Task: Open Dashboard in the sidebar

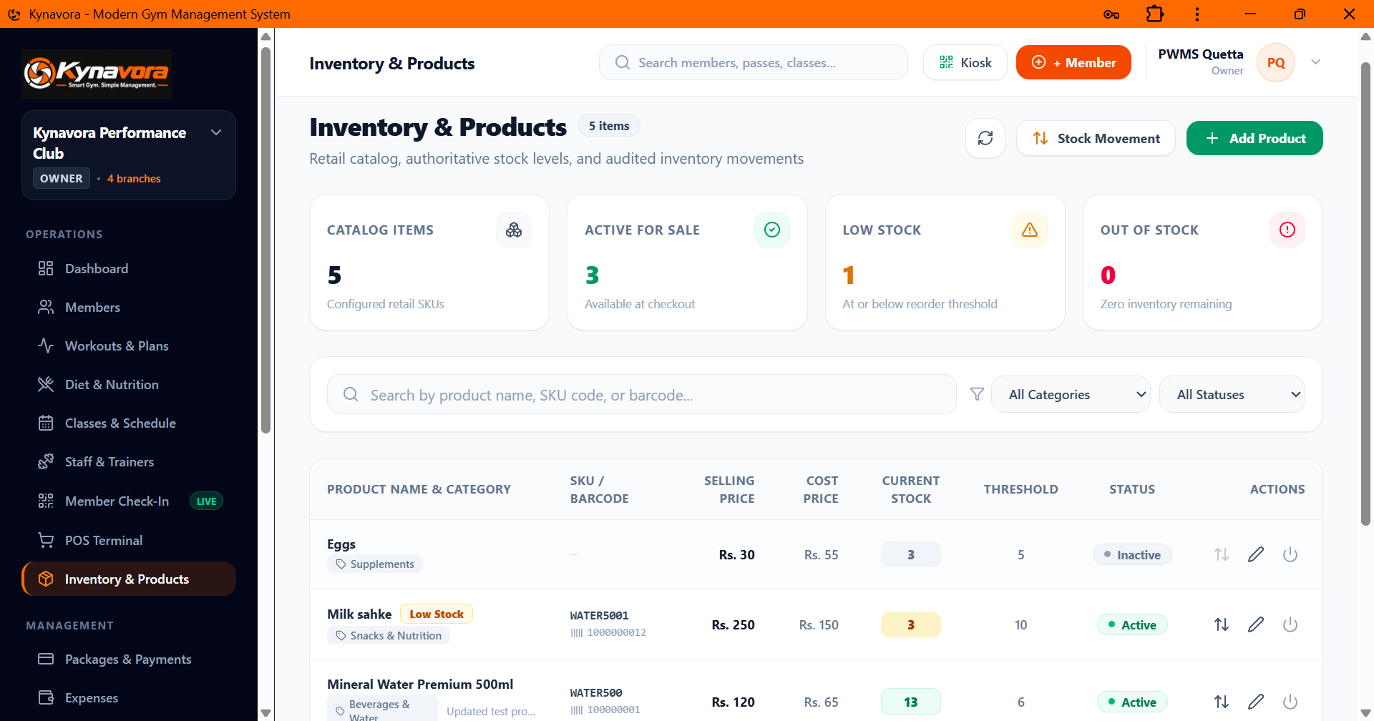Action: tap(129, 268)
